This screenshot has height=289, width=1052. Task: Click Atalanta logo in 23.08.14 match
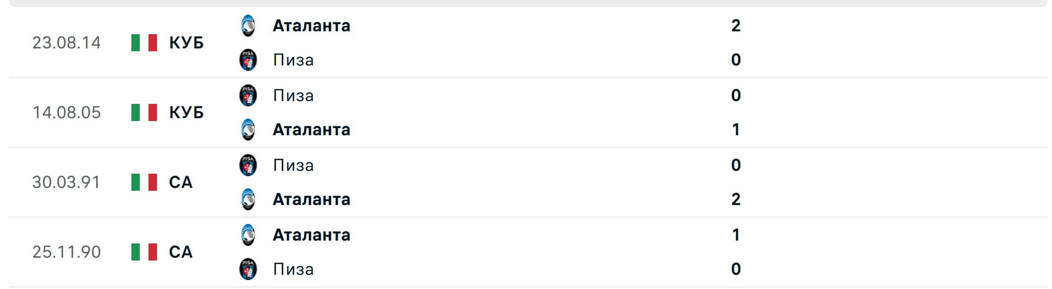coord(248,26)
